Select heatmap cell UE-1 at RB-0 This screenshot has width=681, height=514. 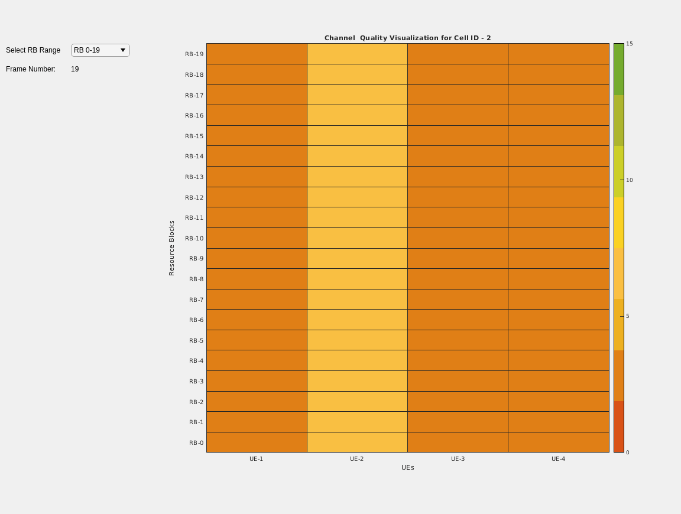click(x=257, y=443)
